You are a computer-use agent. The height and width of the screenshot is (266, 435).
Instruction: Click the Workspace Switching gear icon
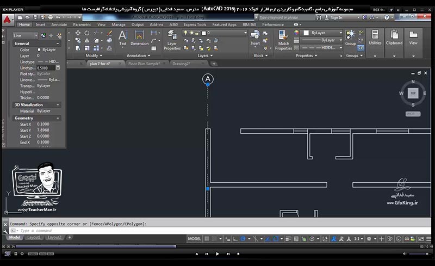pyautogui.click(x=369, y=239)
